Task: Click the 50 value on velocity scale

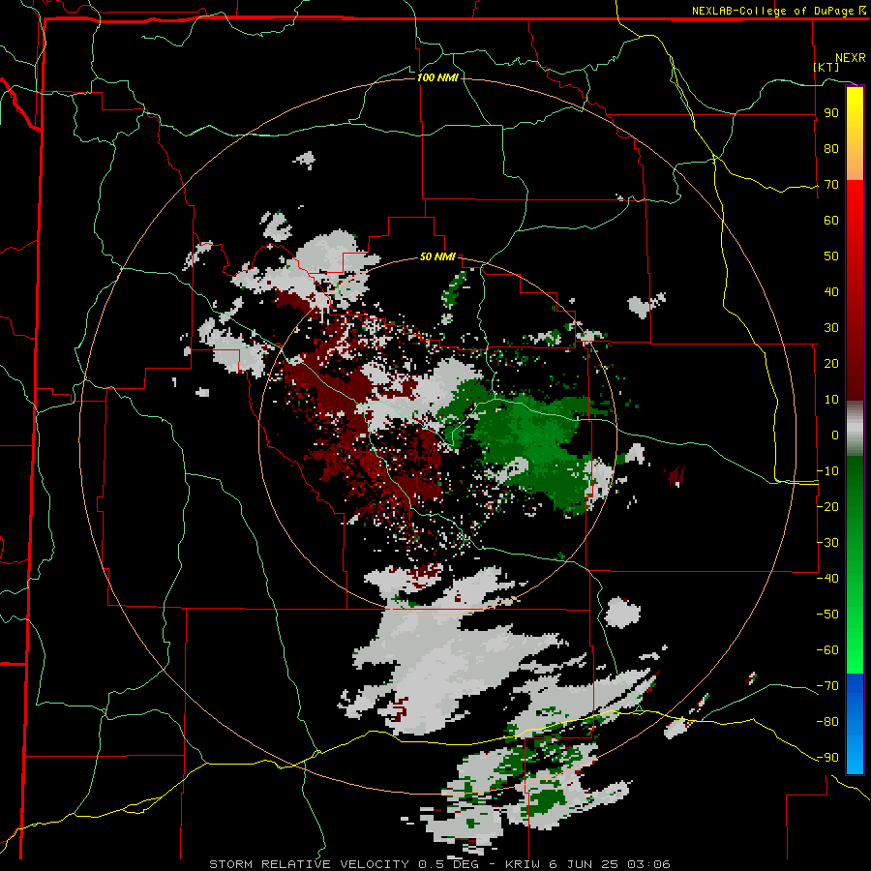Action: tap(831, 256)
